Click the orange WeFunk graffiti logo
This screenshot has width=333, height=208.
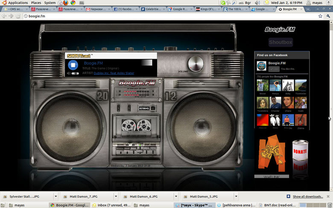[272, 153]
